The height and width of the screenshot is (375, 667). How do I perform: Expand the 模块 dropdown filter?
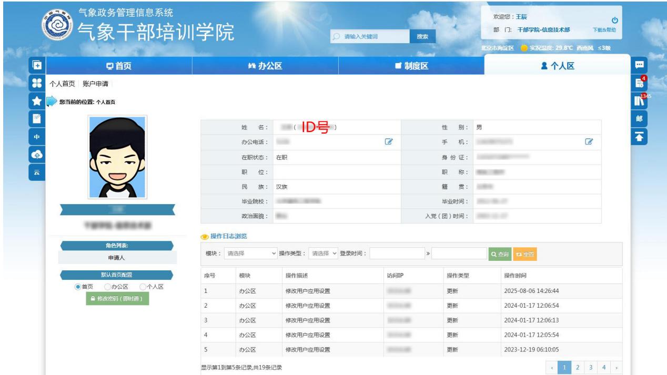251,254
